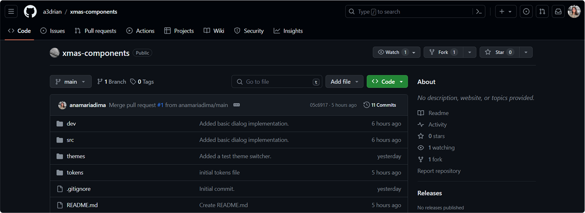Open the green Code clone dropdown
This screenshot has height=213, width=585.
click(387, 82)
